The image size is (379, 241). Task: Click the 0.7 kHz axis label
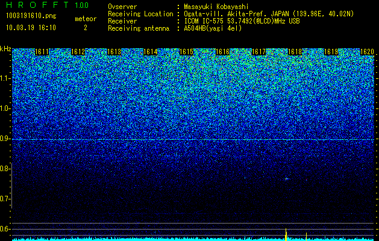point(5,199)
